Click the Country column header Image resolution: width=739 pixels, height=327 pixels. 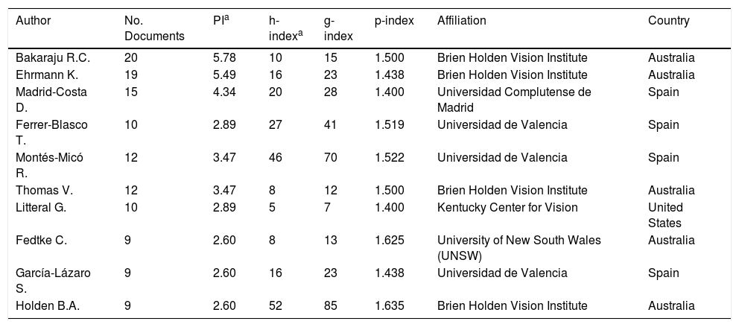tap(668, 21)
